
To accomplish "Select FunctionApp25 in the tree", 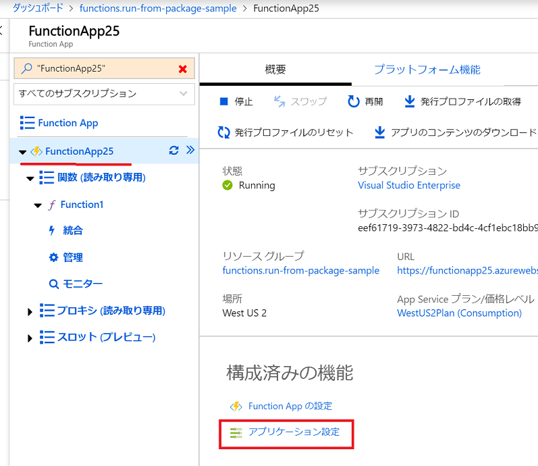I will (x=79, y=151).
